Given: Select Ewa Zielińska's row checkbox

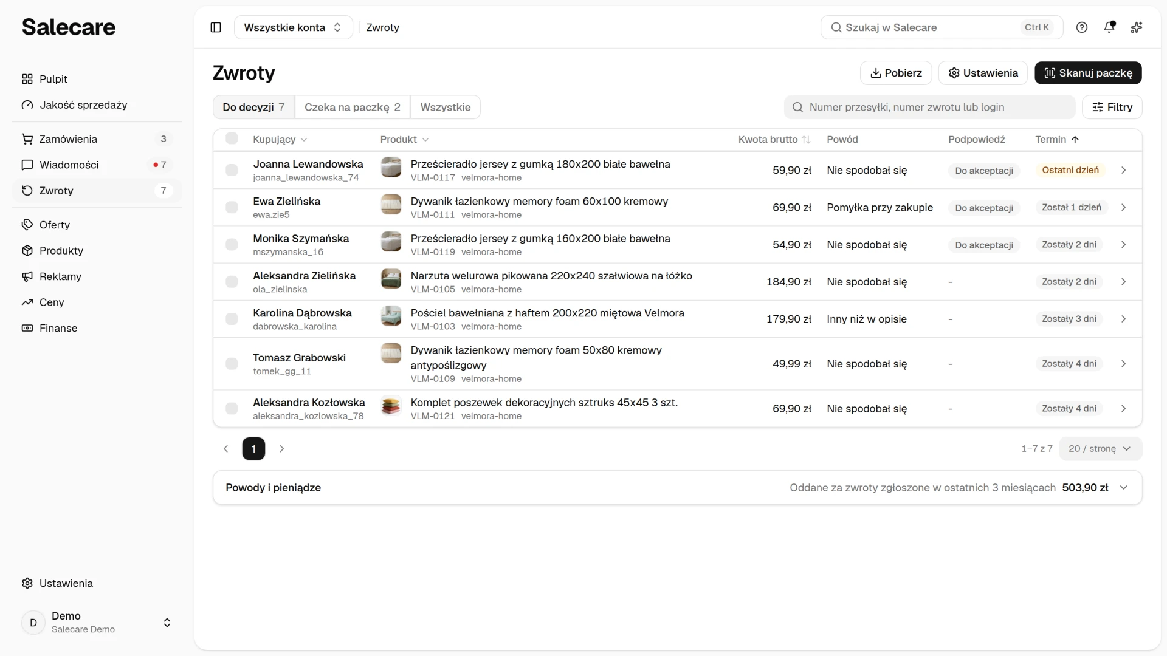Looking at the screenshot, I should [x=232, y=207].
